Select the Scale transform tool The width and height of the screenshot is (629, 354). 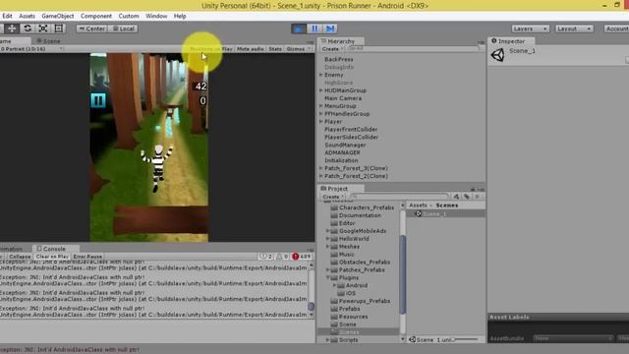[x=43, y=29]
